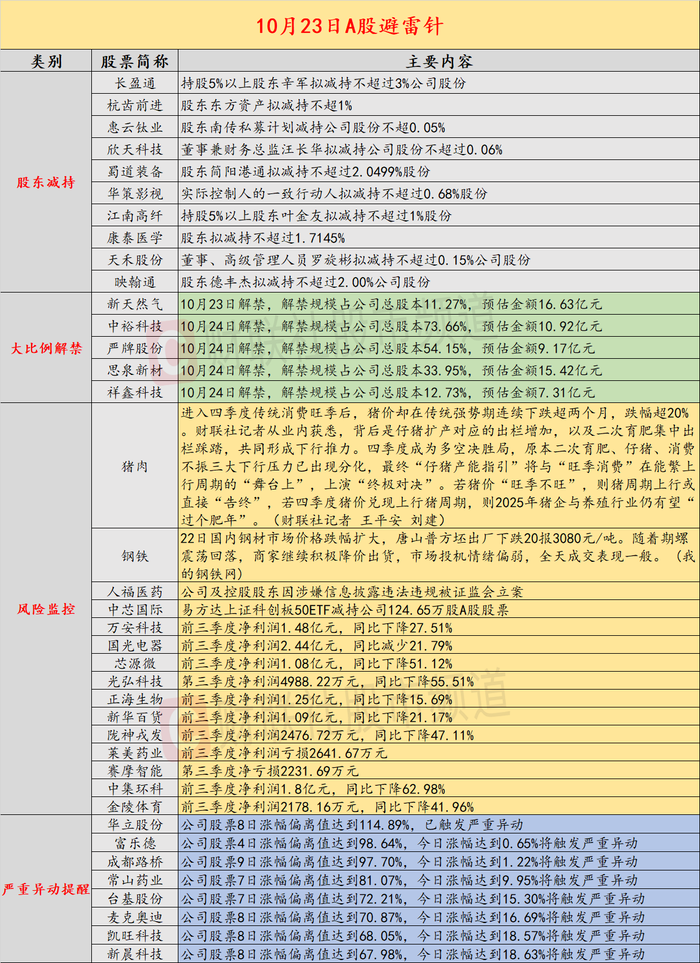Image resolution: width=700 pixels, height=963 pixels.
Task: Select stock name '华立股份'
Action: point(135,824)
